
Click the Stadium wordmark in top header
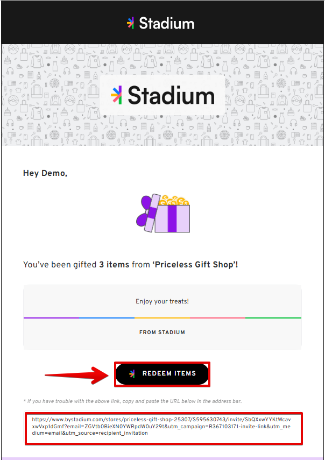pyautogui.click(x=167, y=23)
